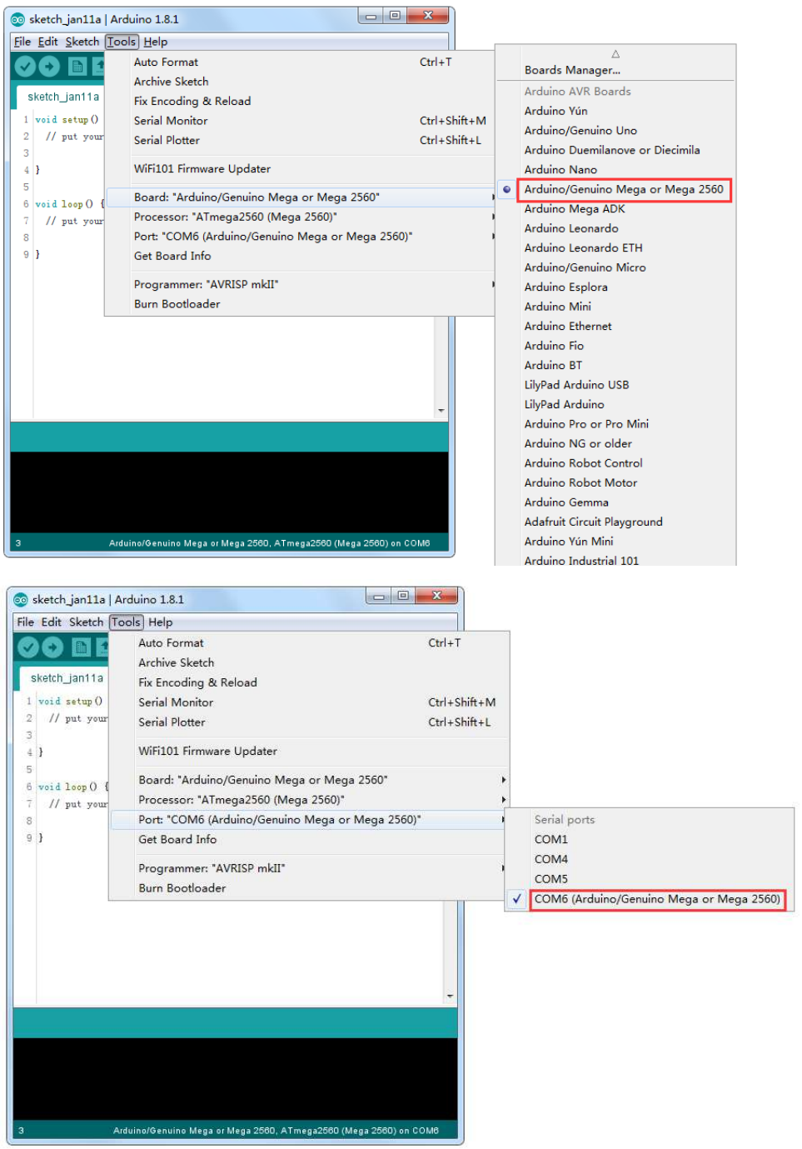Select Fix Encoding & Reload in upper menu
Viewport: 802px width, 1149px height.
coord(299,102)
